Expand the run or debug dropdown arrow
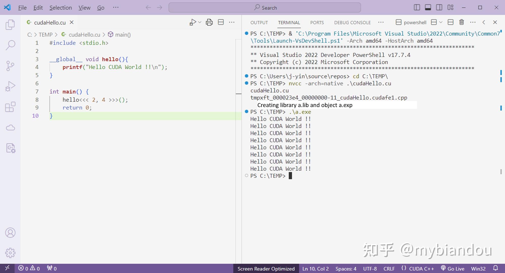This screenshot has height=273, width=505. (200, 22)
